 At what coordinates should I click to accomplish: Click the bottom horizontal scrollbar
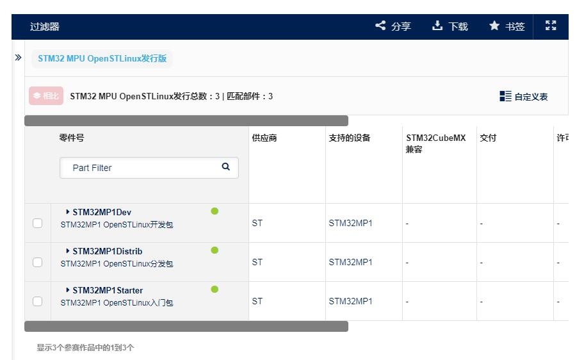pos(186,327)
